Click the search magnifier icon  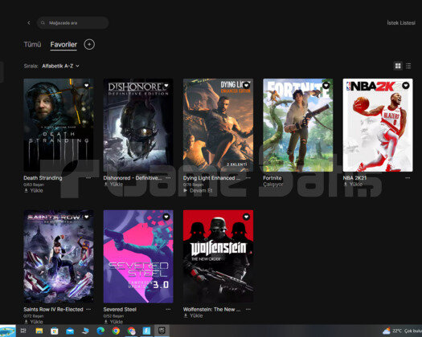43,22
